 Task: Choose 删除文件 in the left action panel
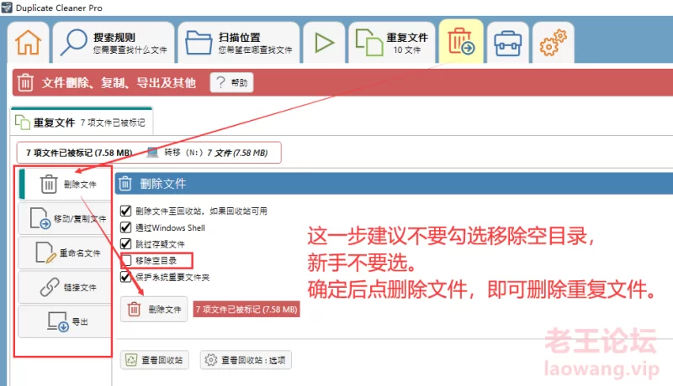point(66,184)
